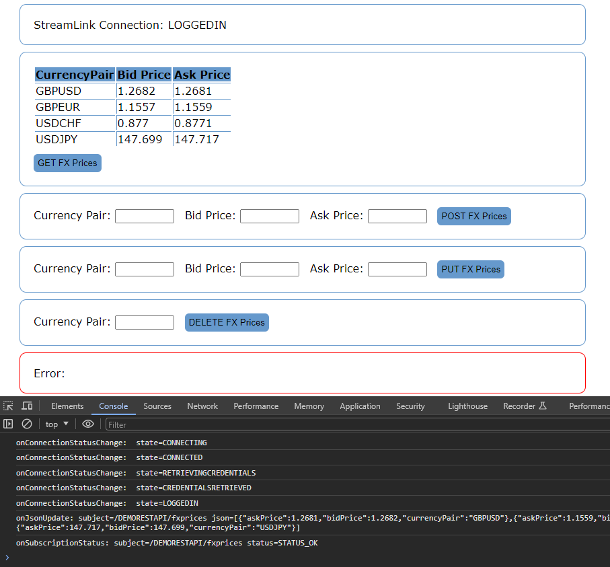Click the console Filter input

[x=358, y=424]
